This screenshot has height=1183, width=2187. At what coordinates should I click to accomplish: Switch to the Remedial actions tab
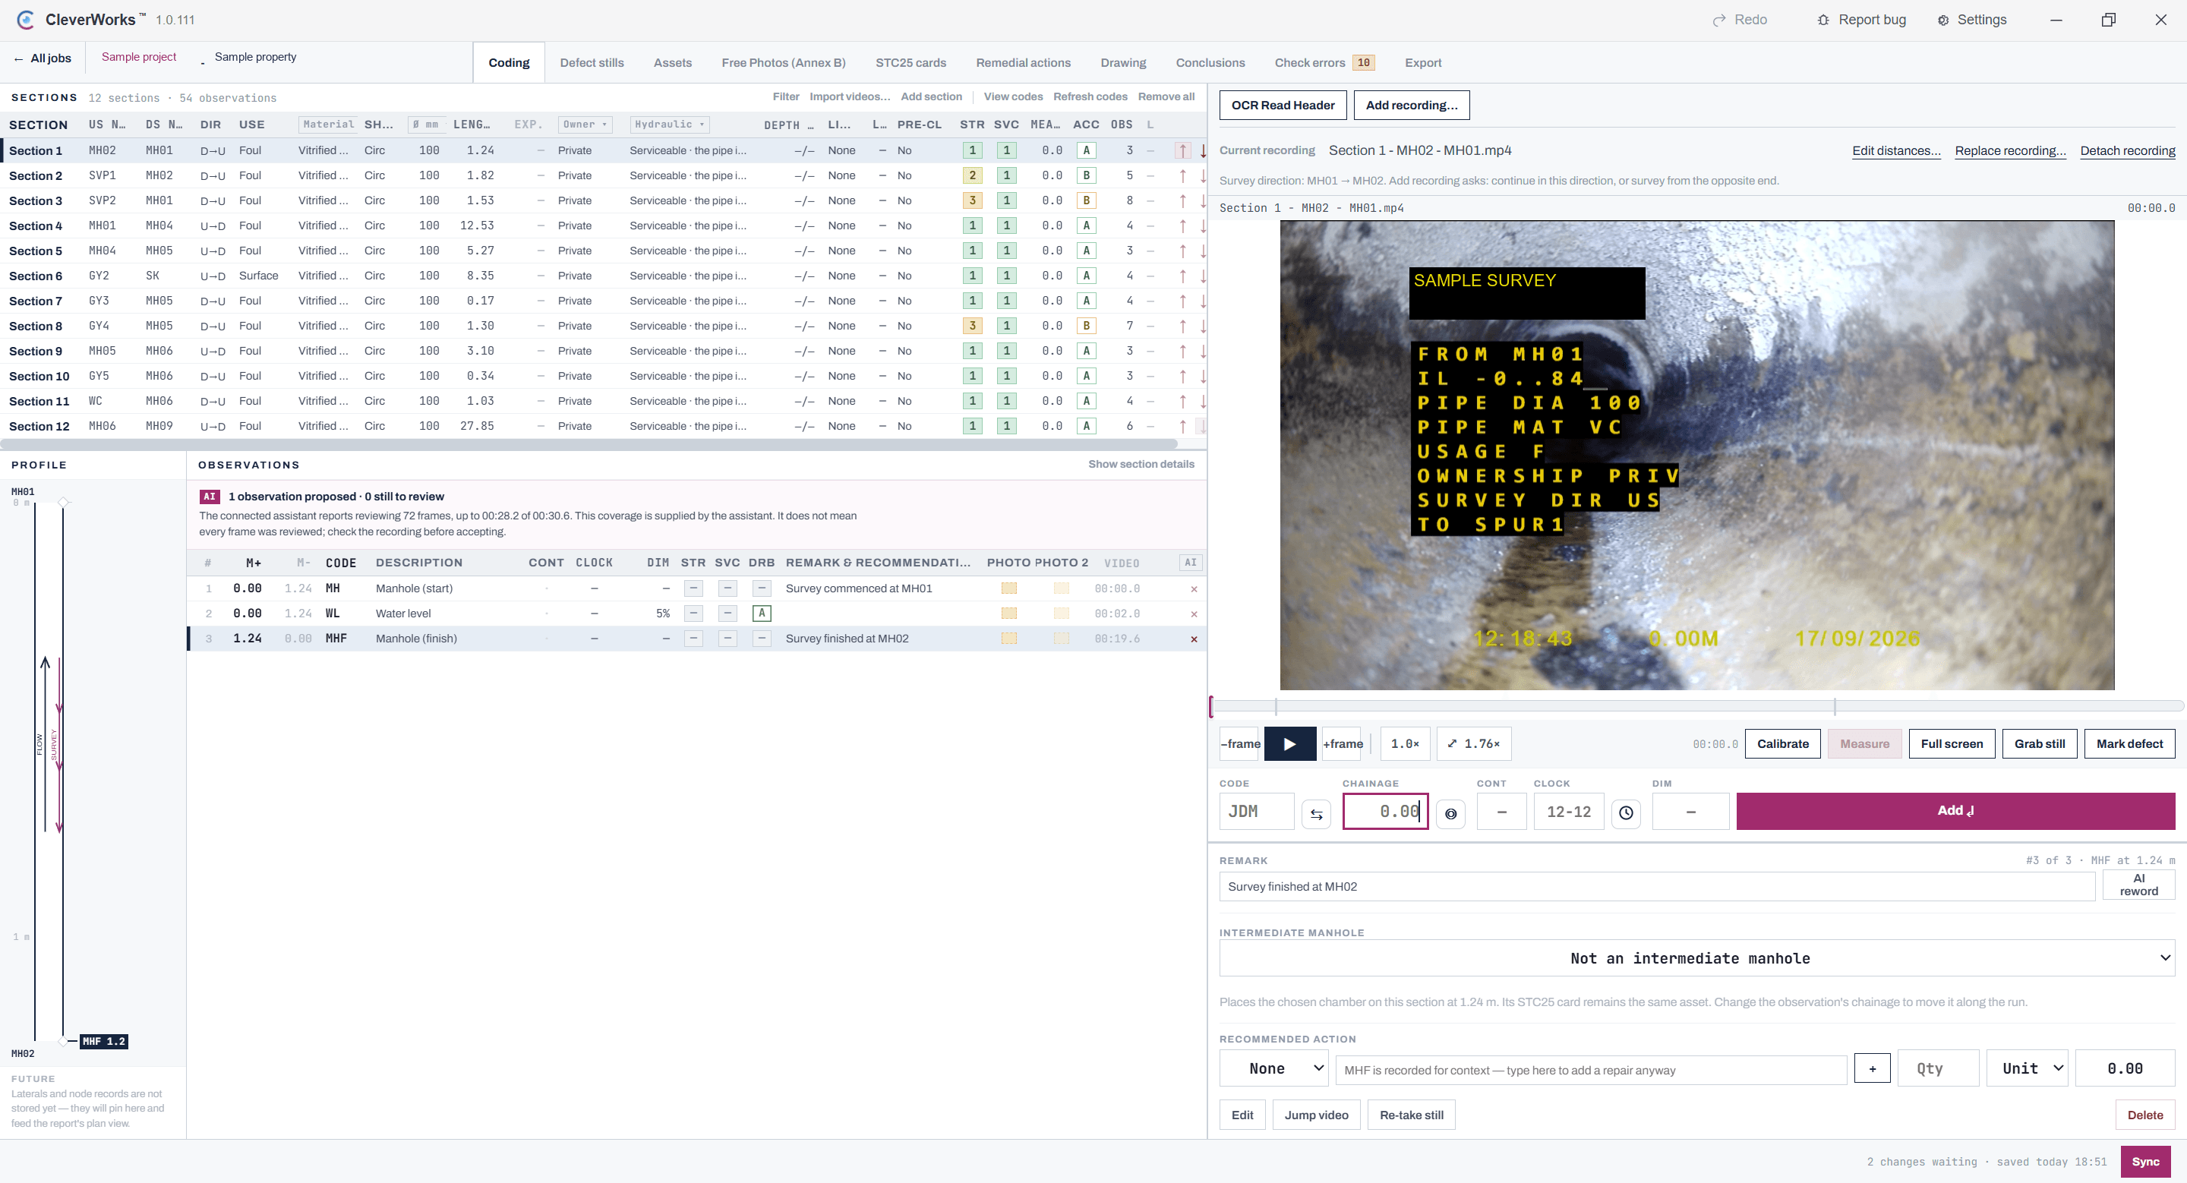[x=1023, y=63]
